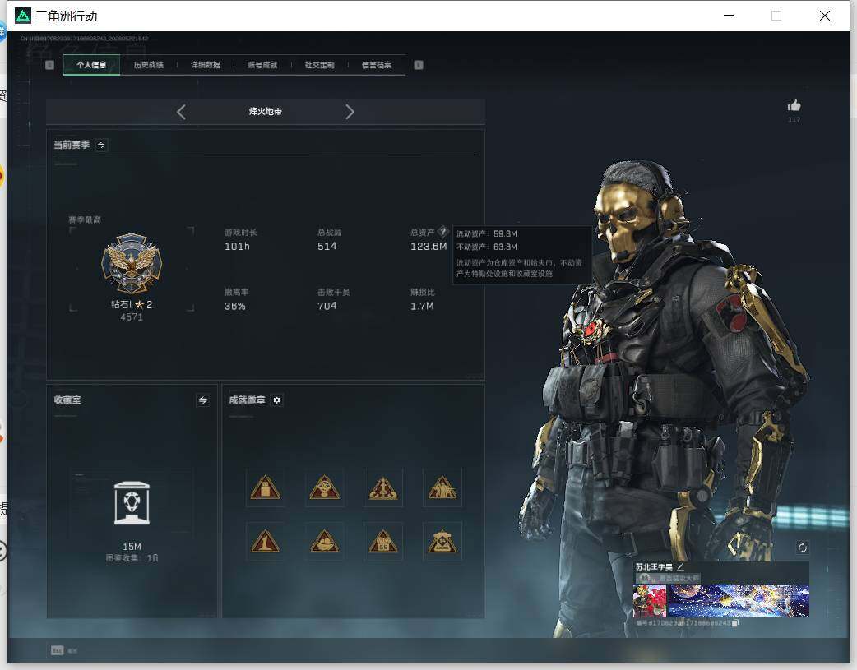Click the 撤离率 36% value
This screenshot has height=670, width=857.
[x=235, y=306]
